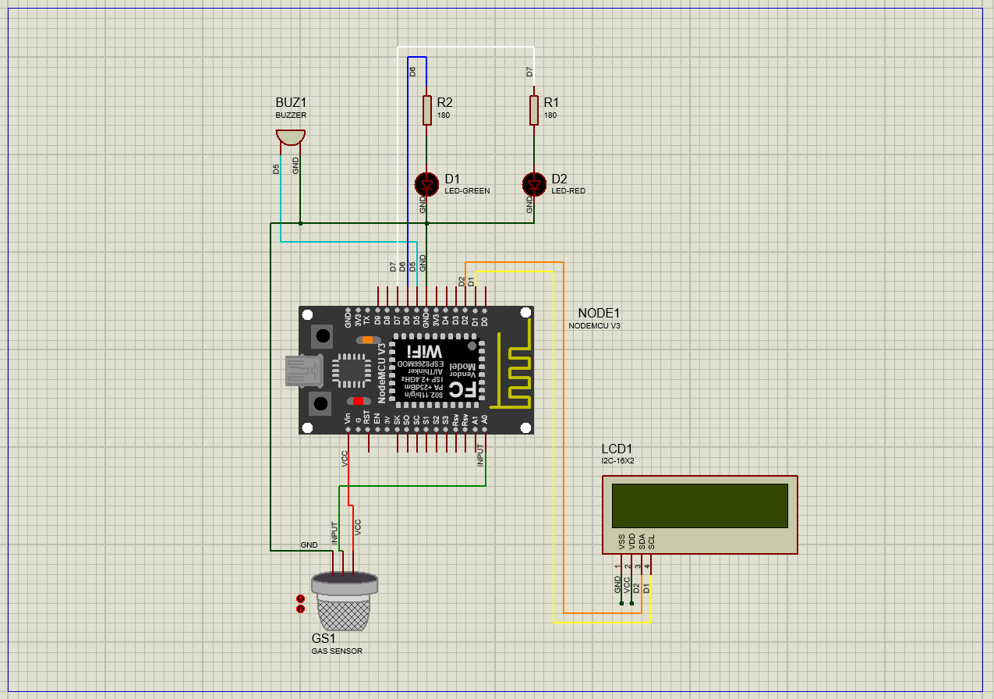The image size is (994, 699).
Task: Click the USB port on the NodeMCU board
Action: tap(303, 371)
